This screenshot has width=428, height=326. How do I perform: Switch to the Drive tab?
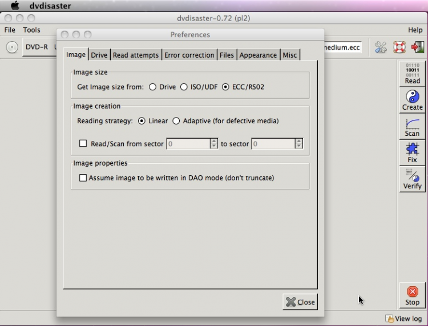[99, 55]
